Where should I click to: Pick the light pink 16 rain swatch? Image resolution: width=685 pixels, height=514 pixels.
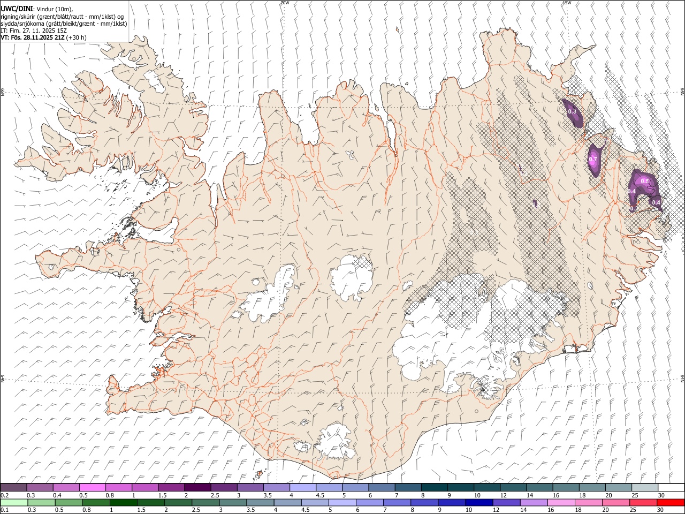(560, 502)
